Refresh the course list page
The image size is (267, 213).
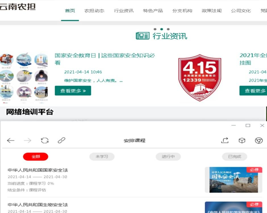pyautogui.click(x=45, y=140)
